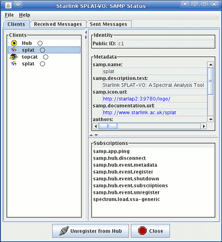Click the last splat client's icon

14,64
